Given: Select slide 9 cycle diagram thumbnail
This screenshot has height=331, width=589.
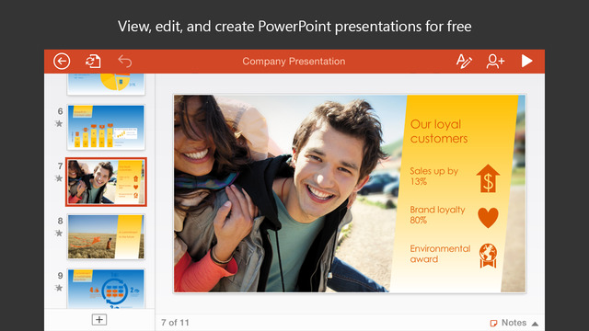Looking at the screenshot, I should coord(106,289).
